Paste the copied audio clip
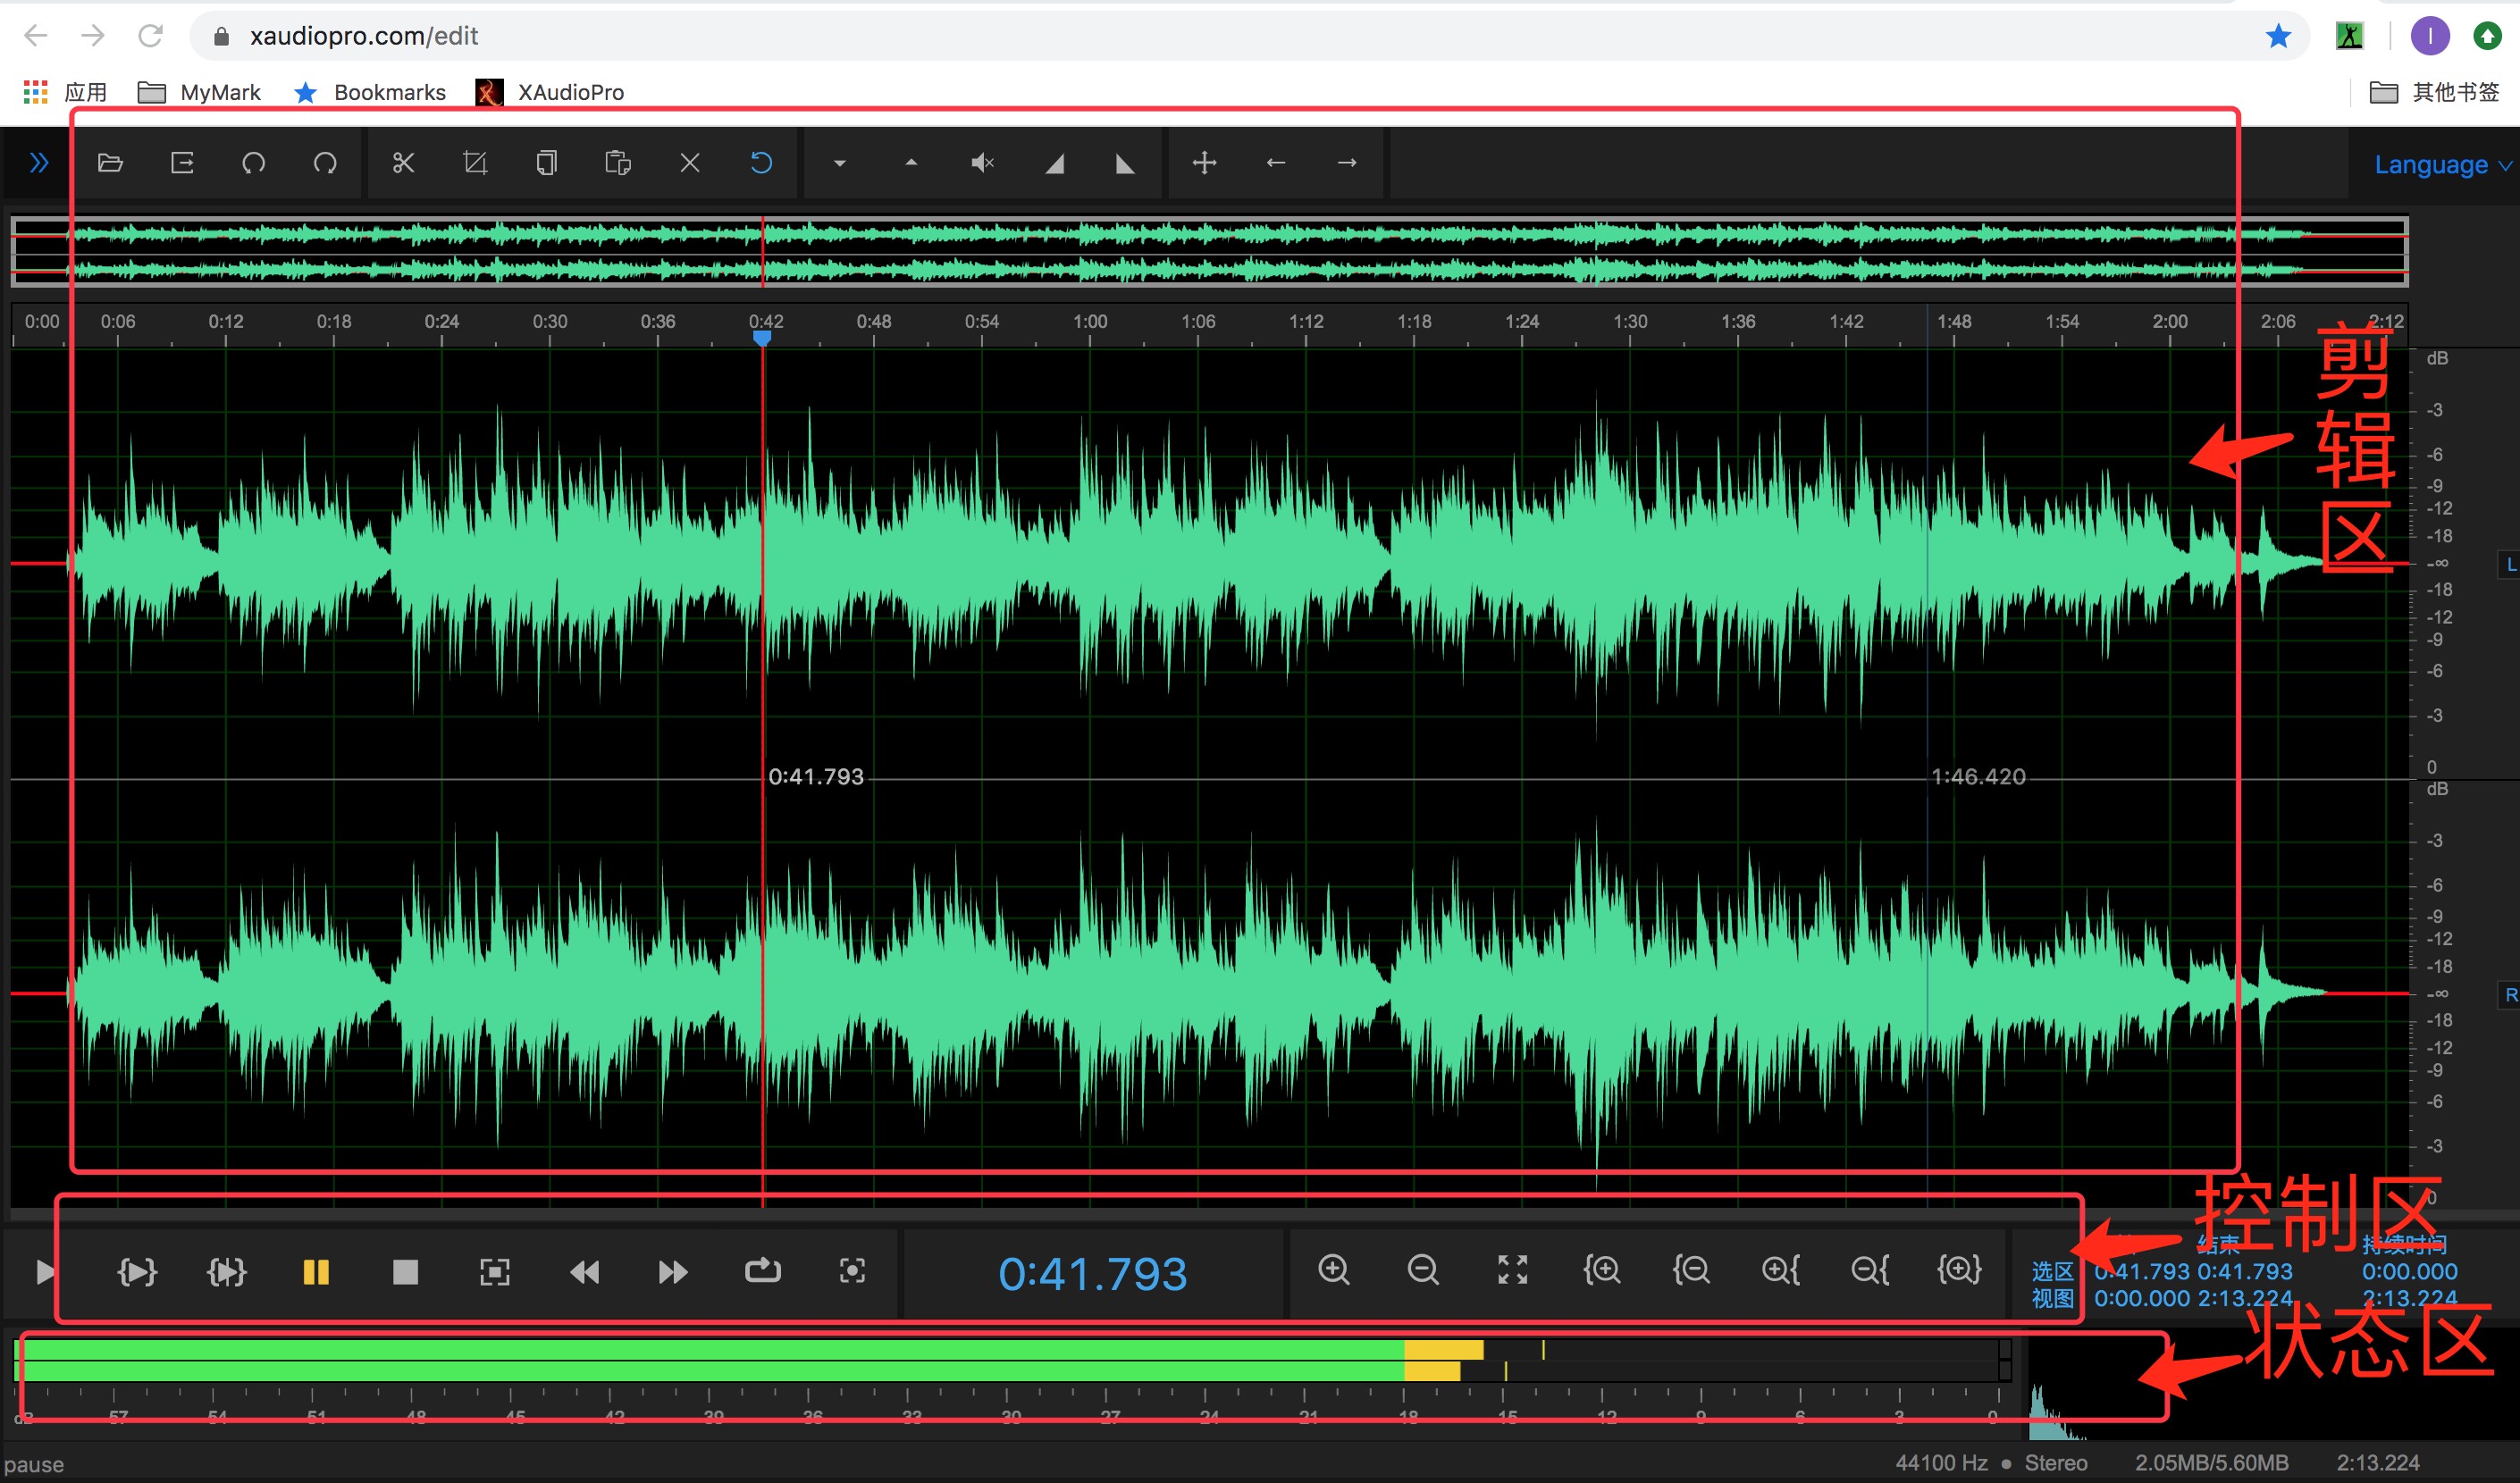The height and width of the screenshot is (1483, 2520). click(617, 162)
